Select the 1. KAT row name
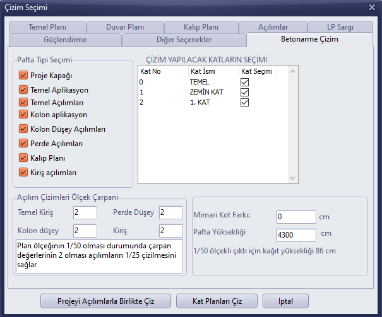Viewport: 382px width, 317px height. pos(200,102)
